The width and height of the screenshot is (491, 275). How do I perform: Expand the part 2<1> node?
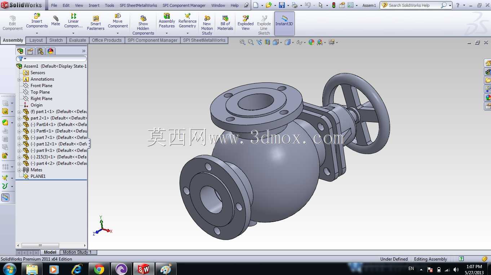19,118
